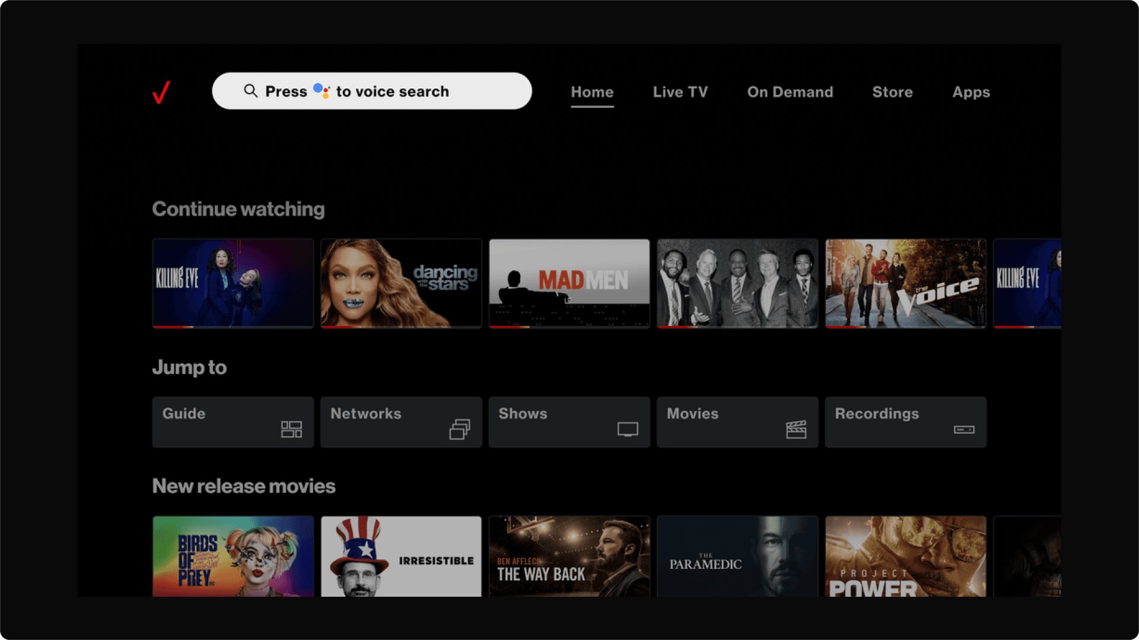Click the Movies clapperboard icon
Screen dimensions: 1139x640
click(x=796, y=430)
